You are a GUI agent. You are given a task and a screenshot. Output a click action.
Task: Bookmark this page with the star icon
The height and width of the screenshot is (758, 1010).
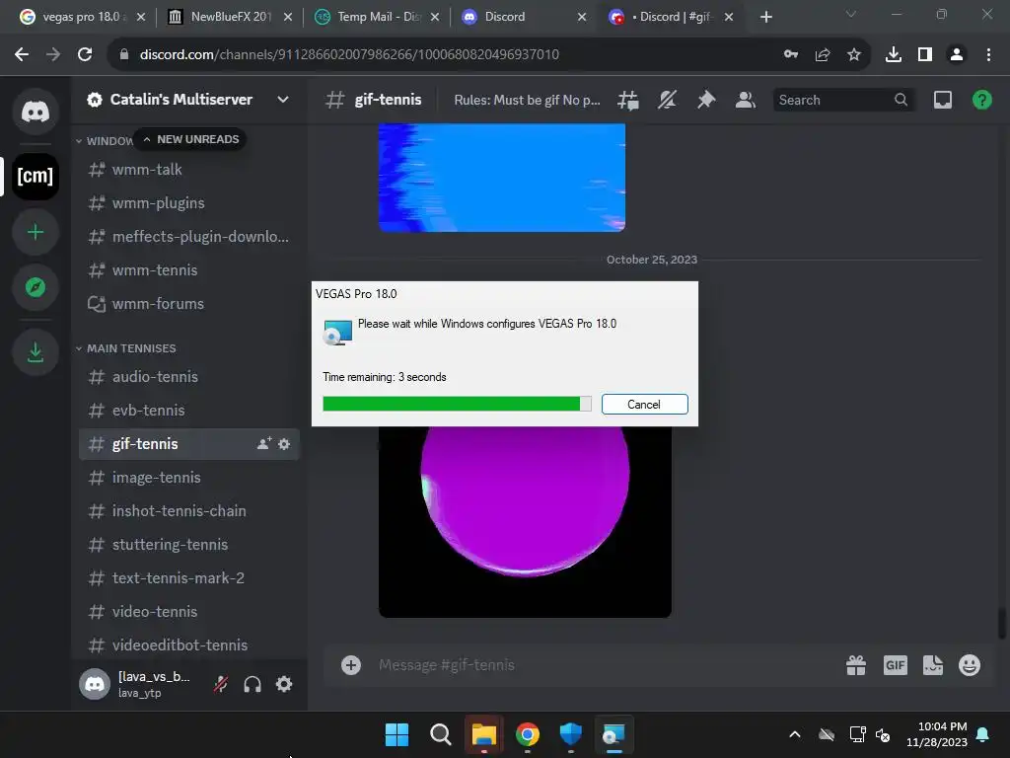(x=854, y=54)
